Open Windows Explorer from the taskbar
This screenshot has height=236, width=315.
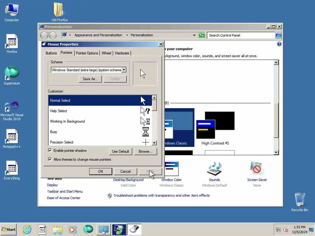click(58, 229)
